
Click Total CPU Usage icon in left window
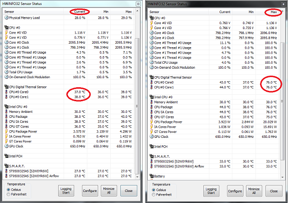pyautogui.click(x=7, y=72)
